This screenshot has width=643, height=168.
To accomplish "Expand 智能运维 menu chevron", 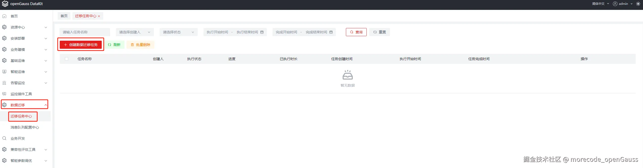I will click(46, 72).
